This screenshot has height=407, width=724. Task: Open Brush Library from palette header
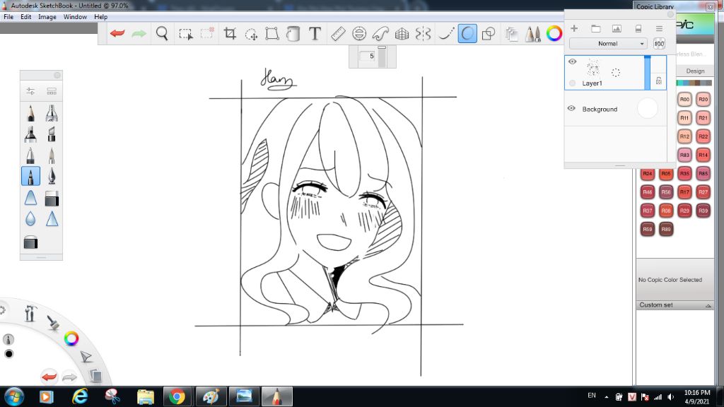[x=52, y=91]
